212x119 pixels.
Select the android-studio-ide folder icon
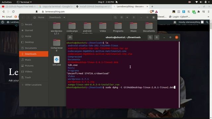(x=87, y=26)
